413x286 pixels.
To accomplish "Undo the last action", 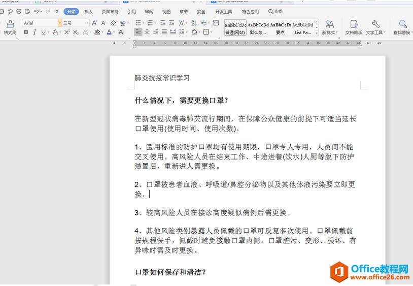I will click(x=37, y=11).
